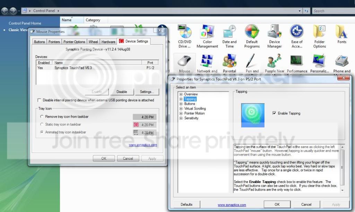355x212 pixels.
Task: Open Performance Information icon
Action: (297, 64)
